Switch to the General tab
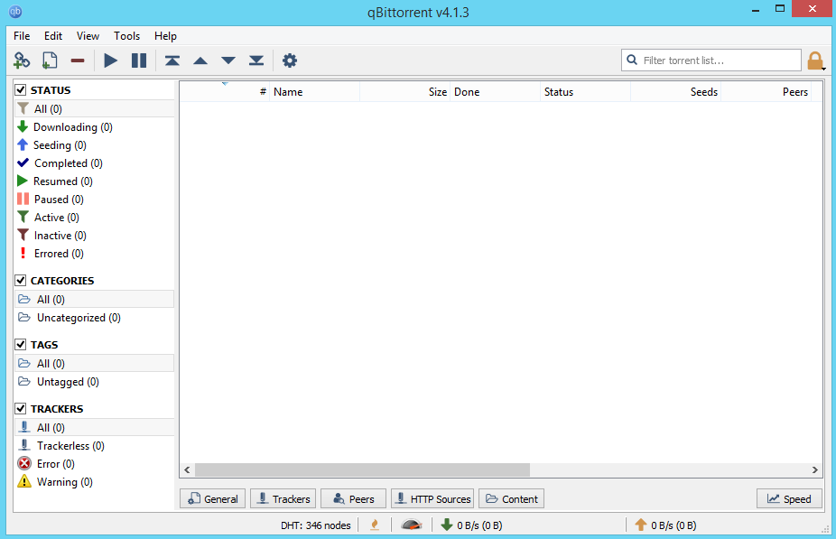The image size is (836, 539). click(x=213, y=499)
